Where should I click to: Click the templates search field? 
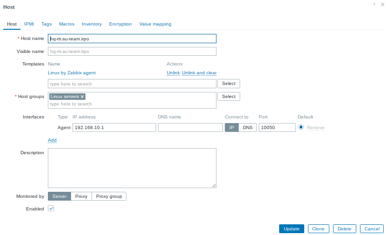click(x=132, y=84)
